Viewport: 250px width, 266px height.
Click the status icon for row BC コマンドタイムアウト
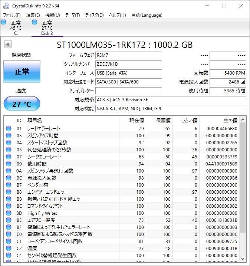(x=9, y=206)
